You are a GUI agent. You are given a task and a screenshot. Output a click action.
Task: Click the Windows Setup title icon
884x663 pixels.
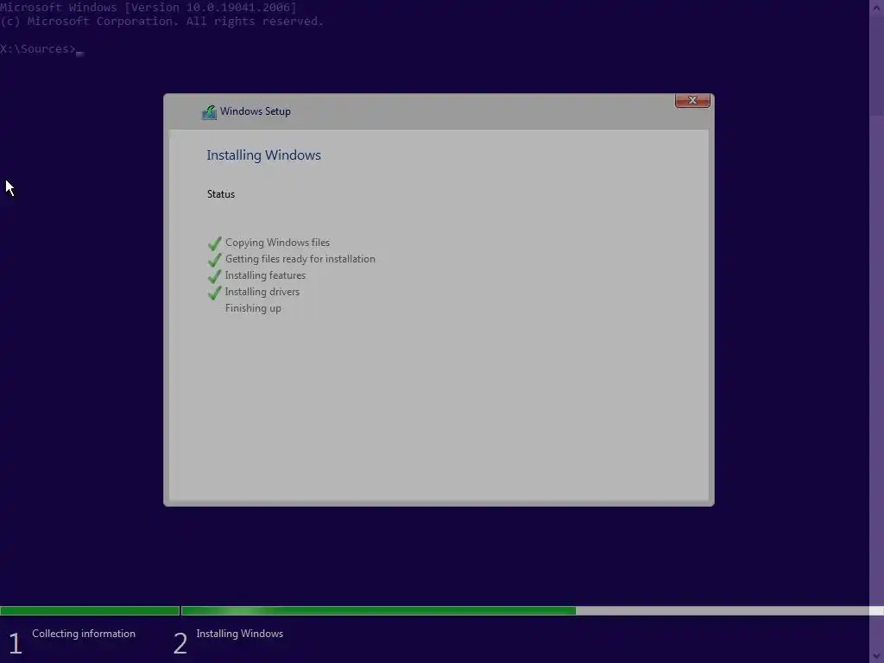point(209,112)
